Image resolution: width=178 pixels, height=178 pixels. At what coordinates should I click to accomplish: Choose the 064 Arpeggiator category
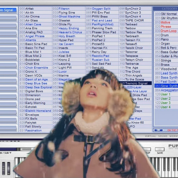(x=166, y=90)
